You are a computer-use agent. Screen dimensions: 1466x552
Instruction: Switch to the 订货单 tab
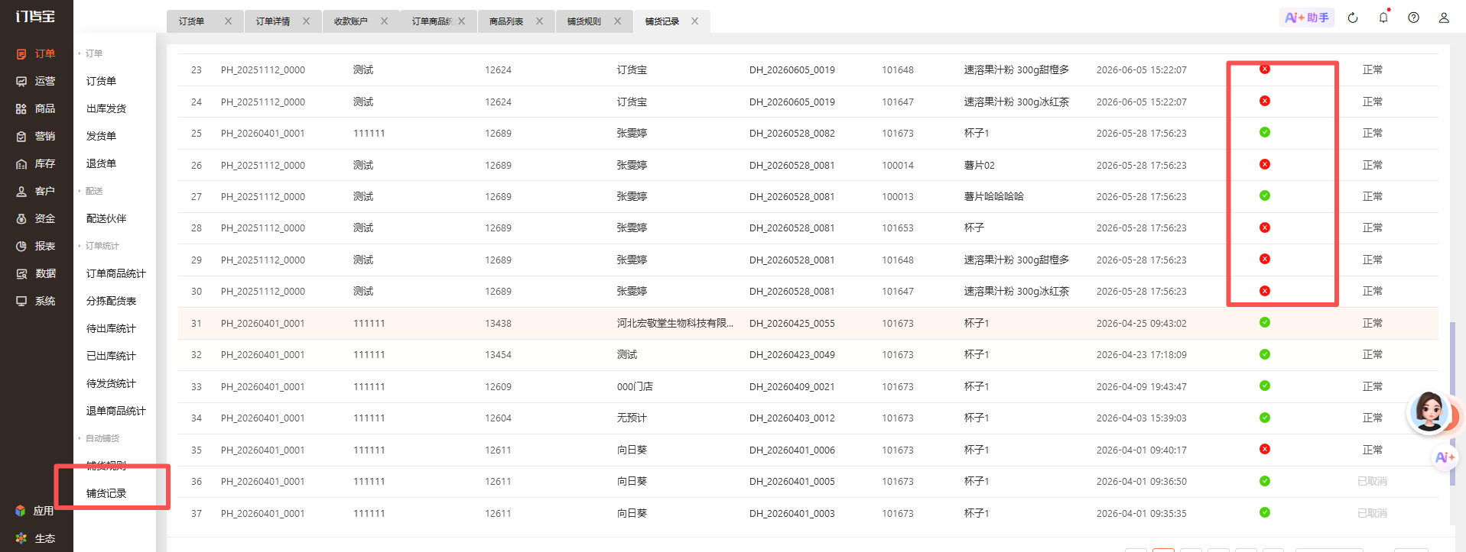click(x=192, y=21)
